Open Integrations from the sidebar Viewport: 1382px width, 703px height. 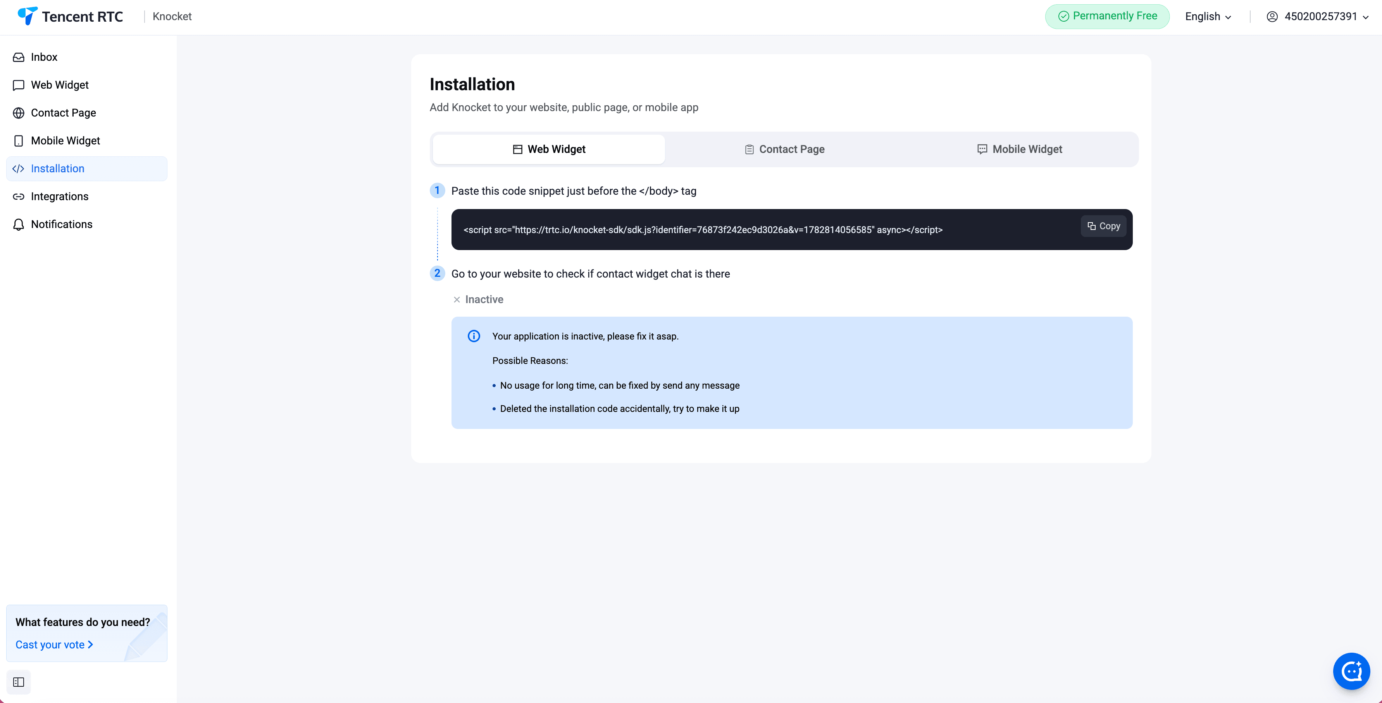point(86,197)
